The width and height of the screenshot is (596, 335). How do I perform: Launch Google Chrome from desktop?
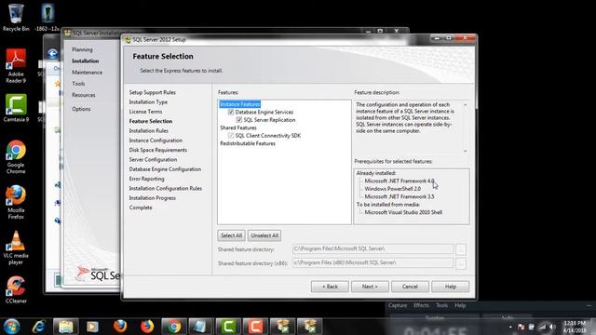coord(16,157)
